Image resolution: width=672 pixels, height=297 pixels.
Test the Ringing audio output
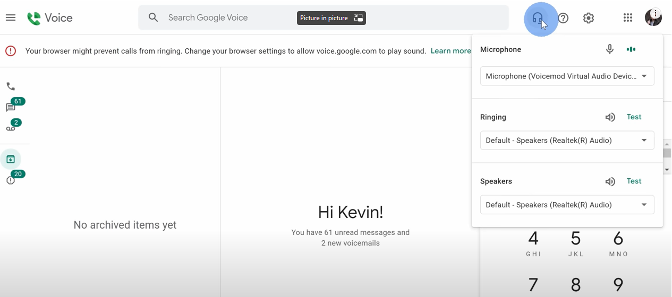click(x=634, y=117)
